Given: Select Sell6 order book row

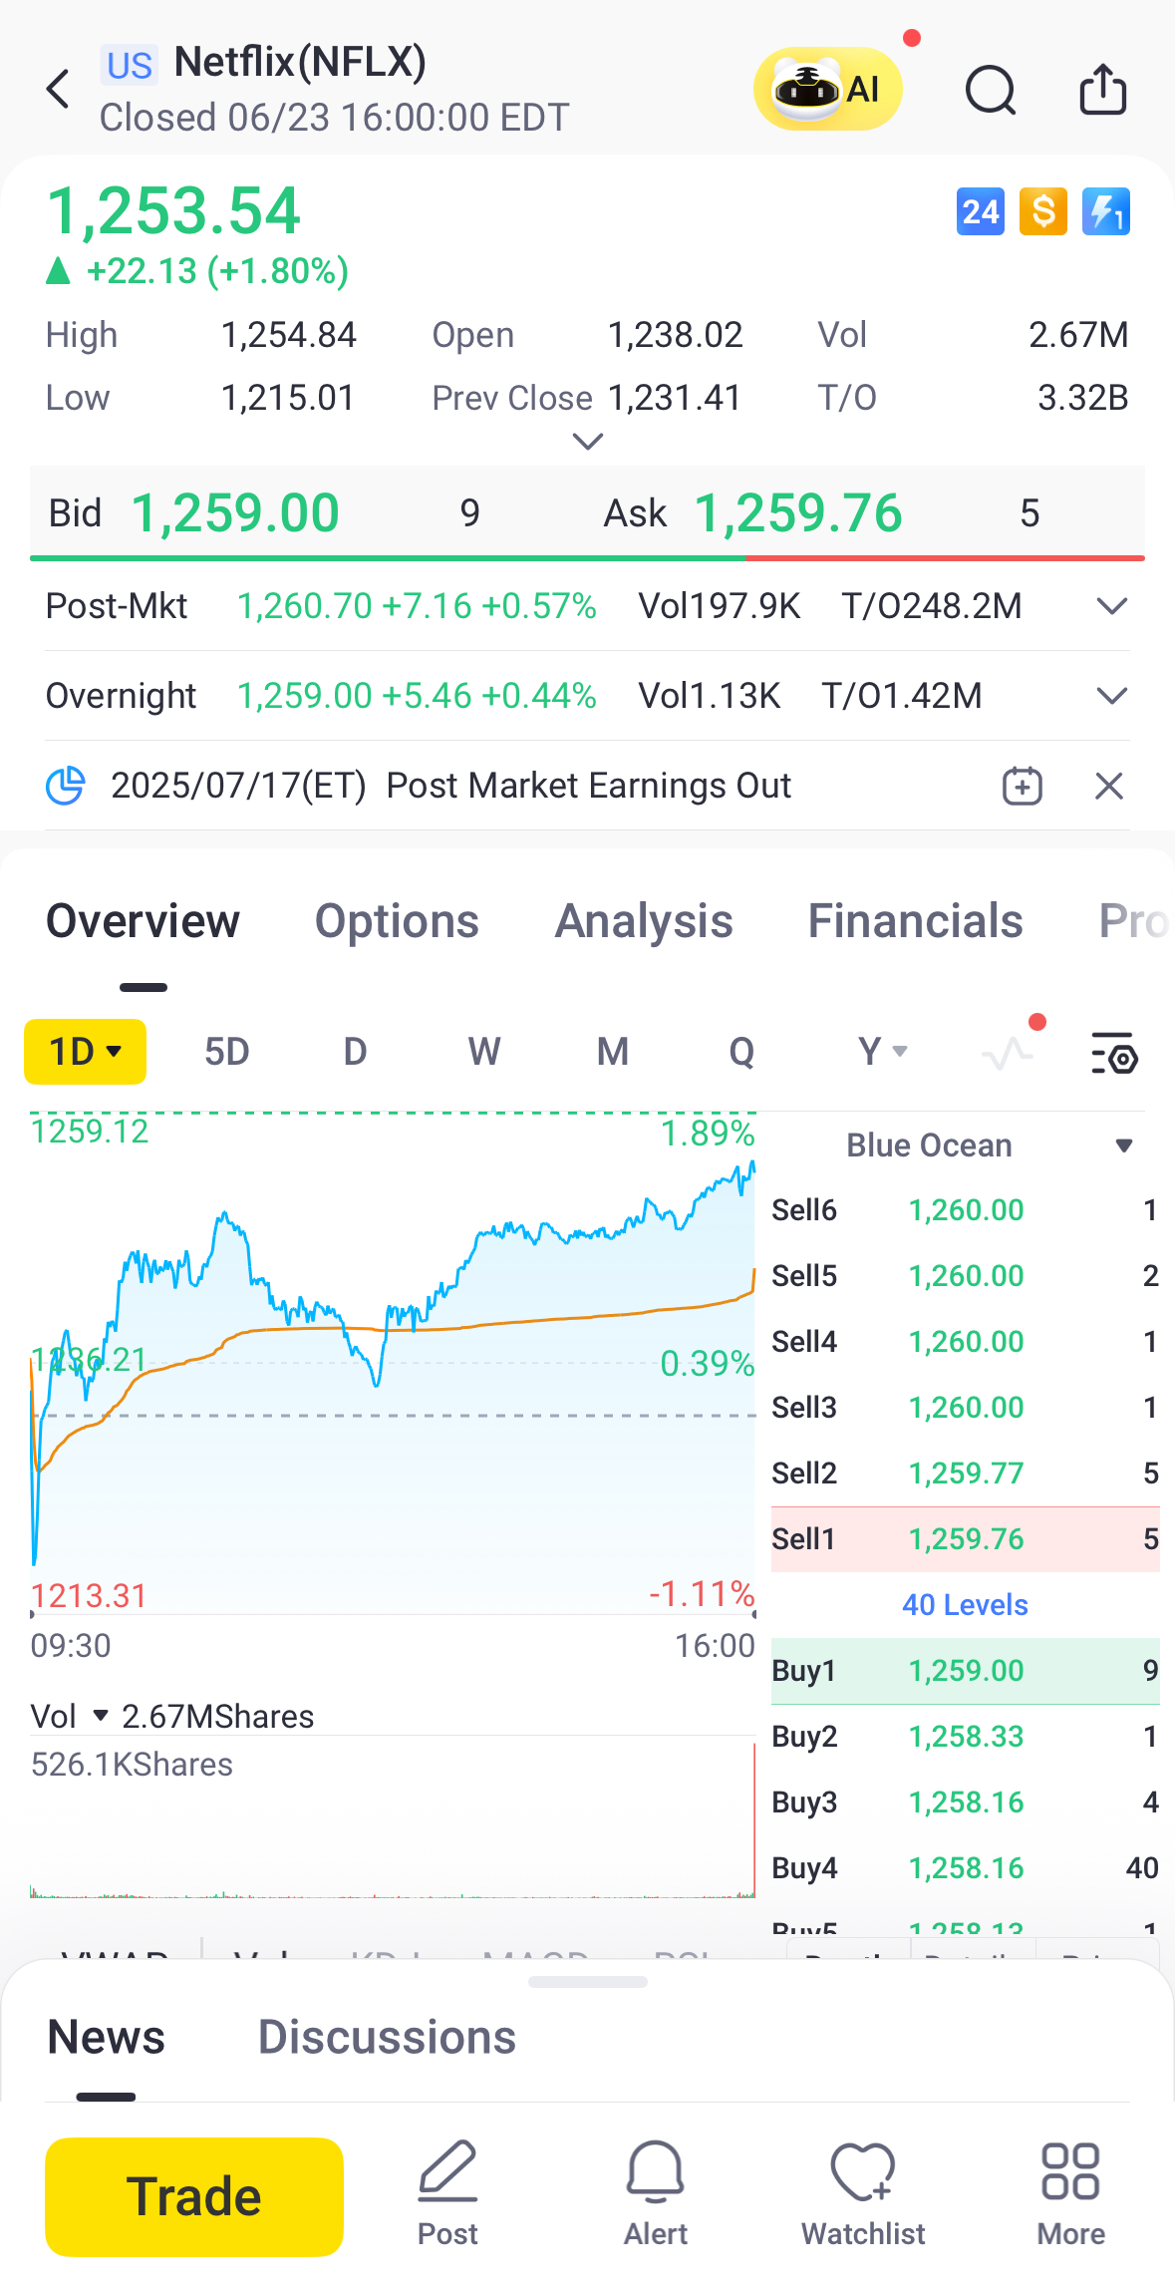Looking at the screenshot, I should point(965,1210).
